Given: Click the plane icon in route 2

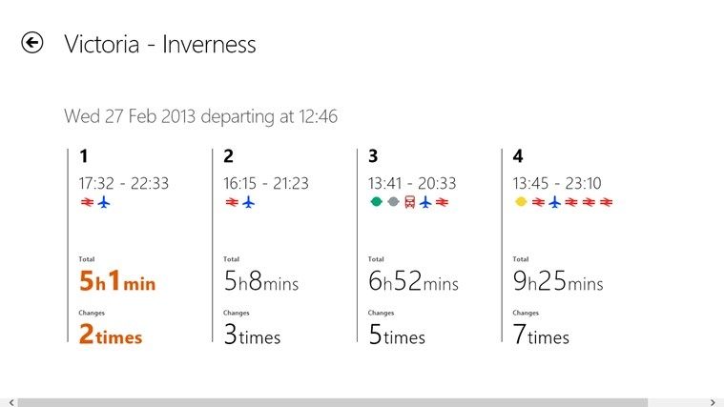Looking at the screenshot, I should pos(248,202).
